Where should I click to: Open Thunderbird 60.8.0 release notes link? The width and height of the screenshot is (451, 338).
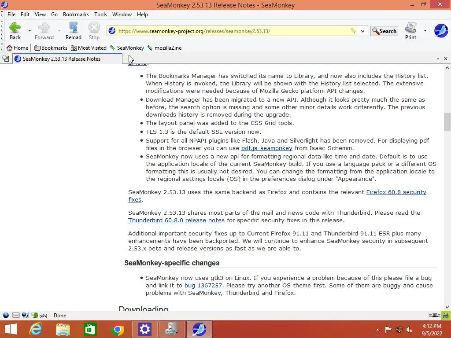coord(176,220)
